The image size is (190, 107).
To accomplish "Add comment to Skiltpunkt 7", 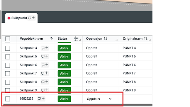I will coord(45,73).
